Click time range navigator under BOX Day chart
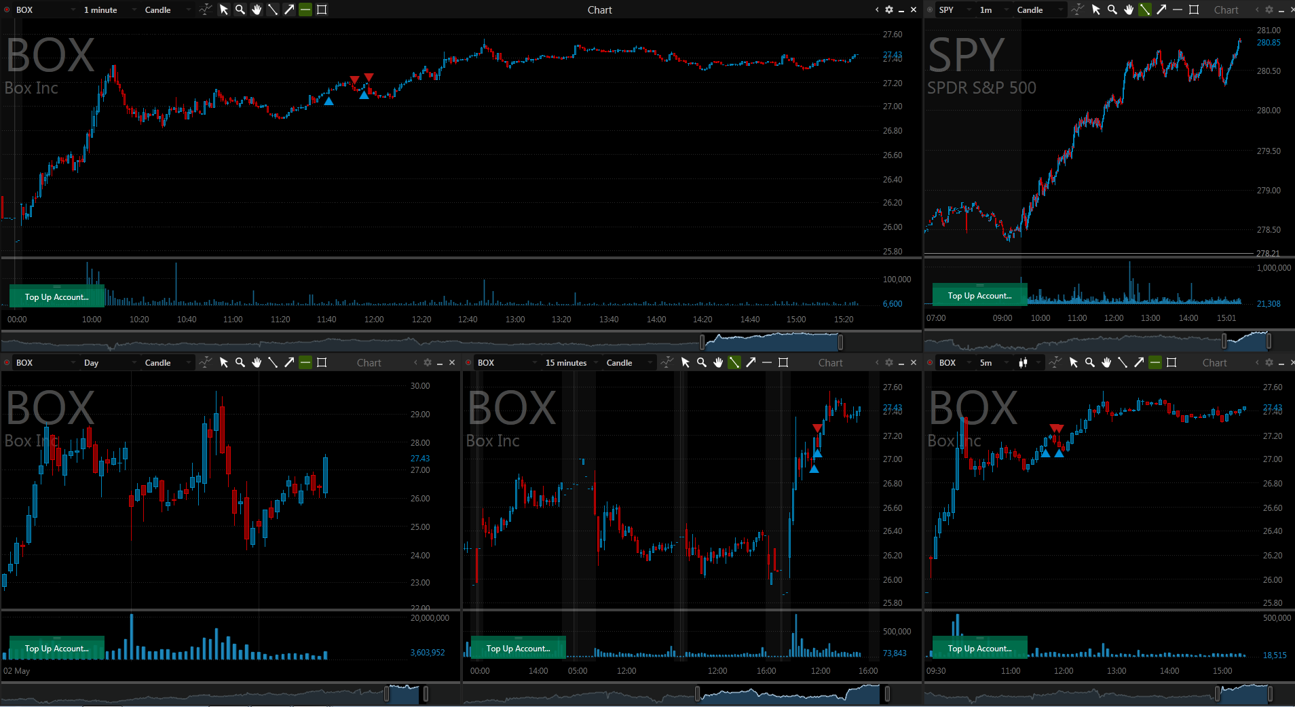Viewport: 1295px width, 707px height. 231,693
